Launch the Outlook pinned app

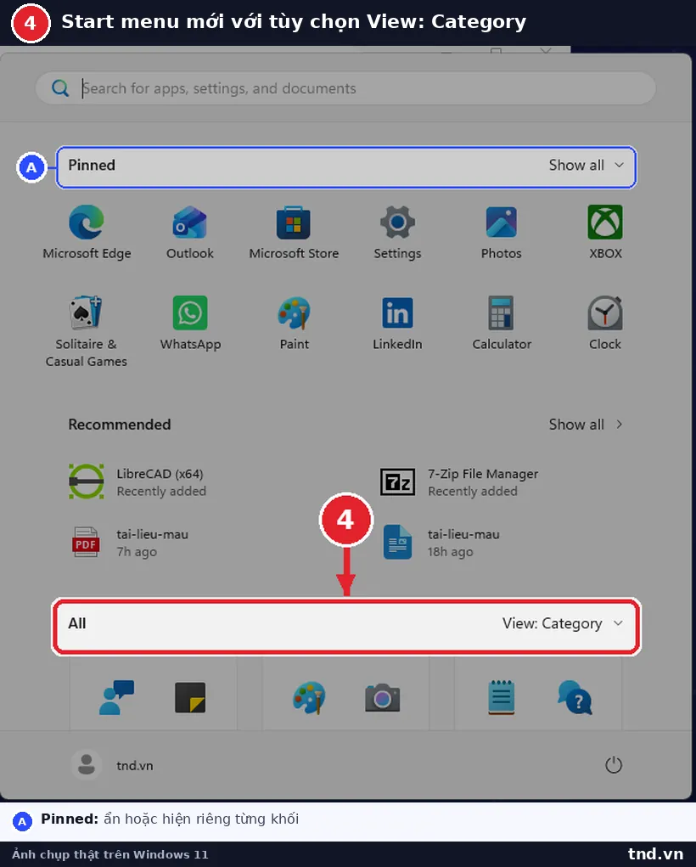coord(190,232)
